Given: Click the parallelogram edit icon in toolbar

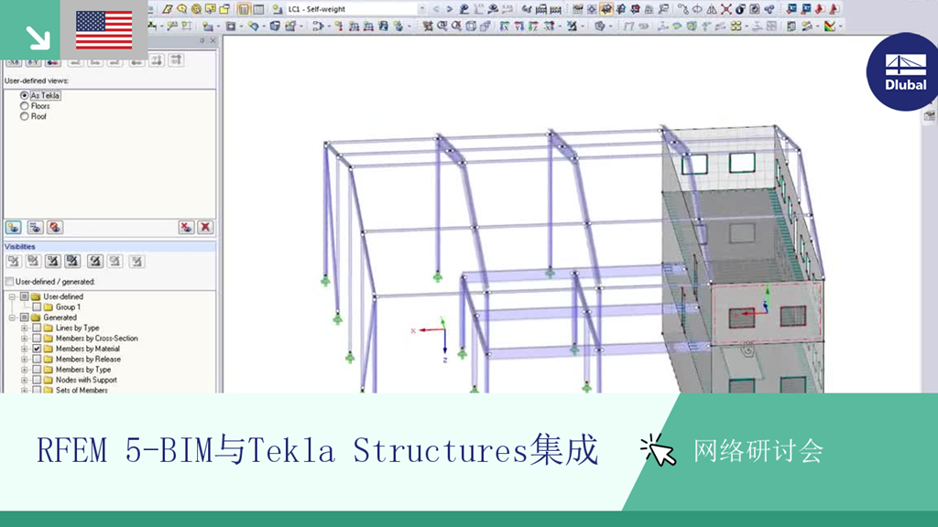Looking at the screenshot, I should 167,9.
